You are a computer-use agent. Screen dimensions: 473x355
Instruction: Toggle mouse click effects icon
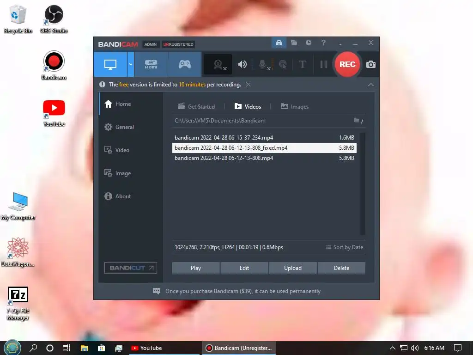tap(283, 64)
